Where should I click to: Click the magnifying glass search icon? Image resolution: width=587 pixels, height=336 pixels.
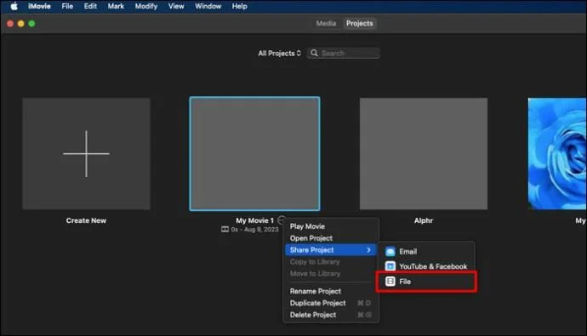pos(315,53)
